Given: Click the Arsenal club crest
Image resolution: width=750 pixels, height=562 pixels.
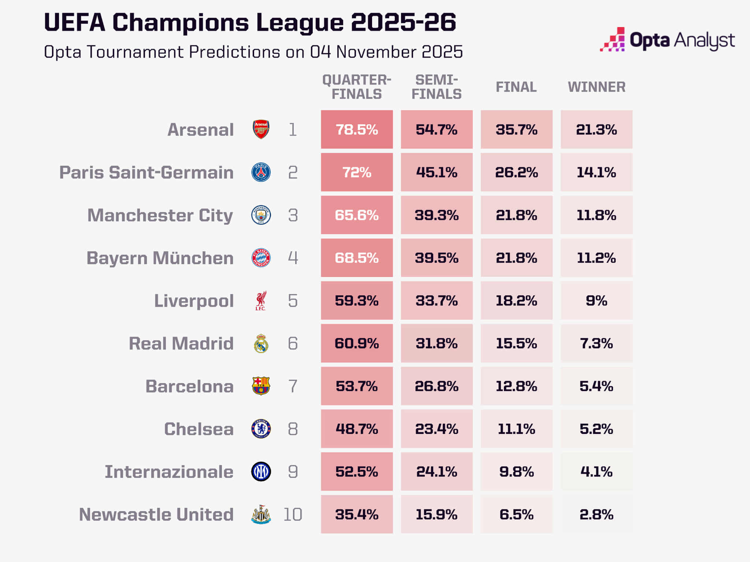Looking at the screenshot, I should point(261,130).
